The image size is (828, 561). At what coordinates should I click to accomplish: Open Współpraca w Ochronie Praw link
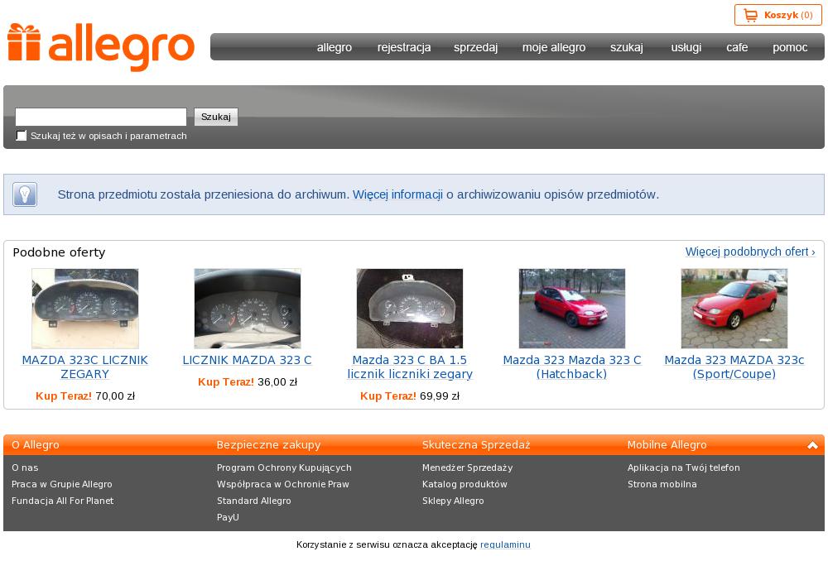(283, 484)
